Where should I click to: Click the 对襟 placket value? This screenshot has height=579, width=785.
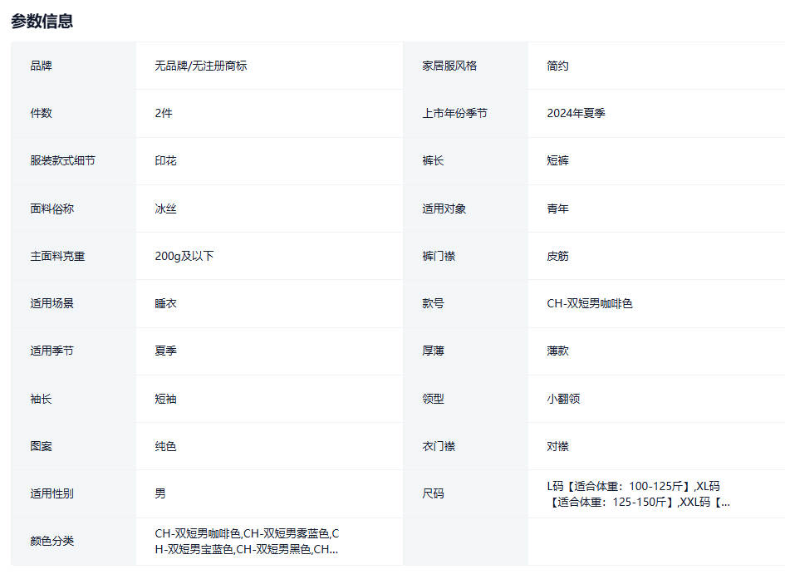pyautogui.click(x=557, y=446)
